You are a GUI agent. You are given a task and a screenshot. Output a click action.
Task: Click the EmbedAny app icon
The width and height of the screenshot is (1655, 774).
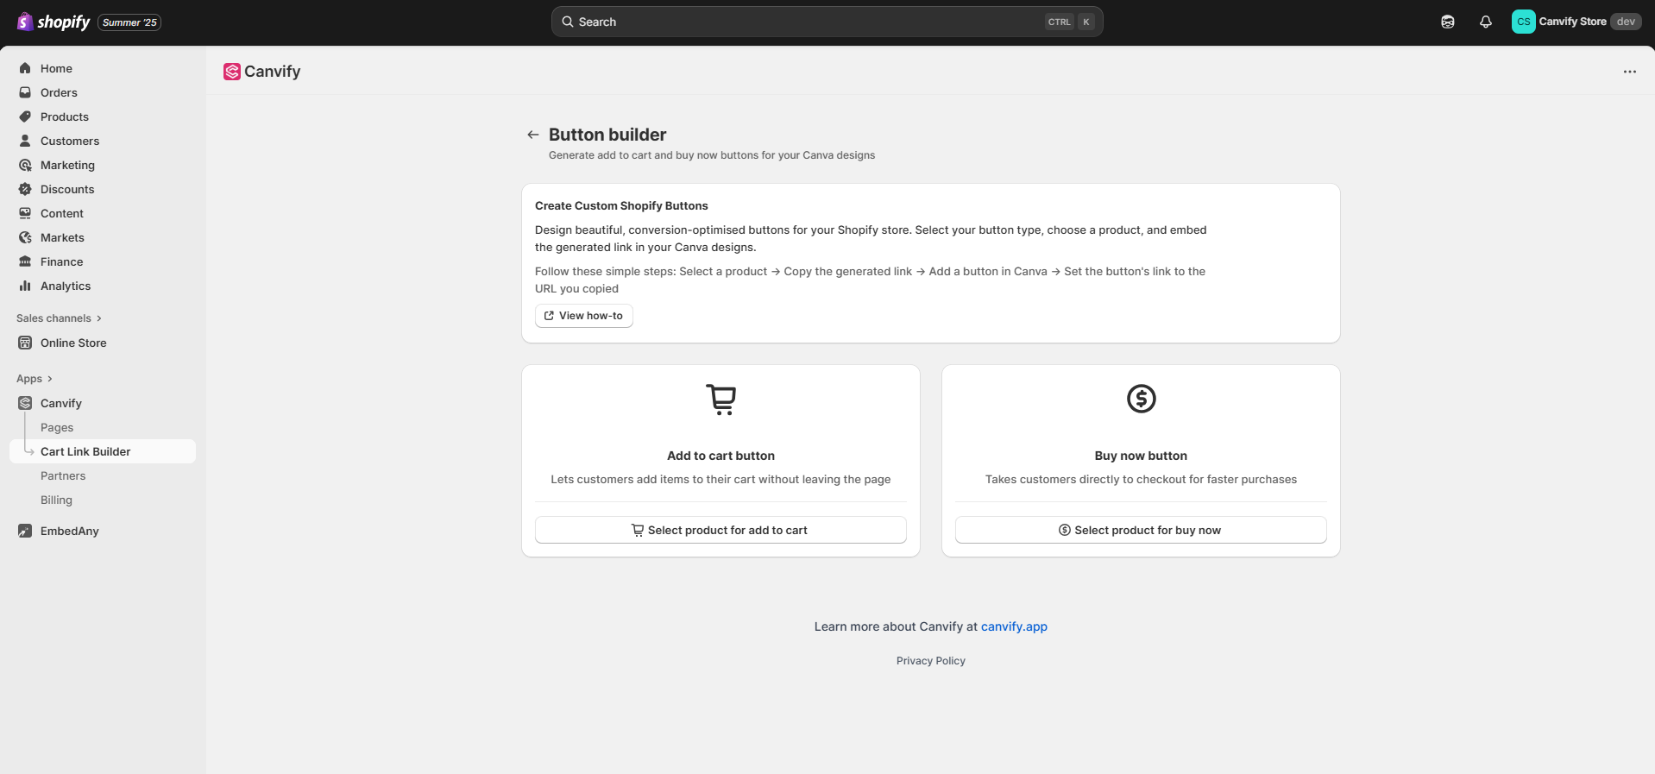coord(25,531)
